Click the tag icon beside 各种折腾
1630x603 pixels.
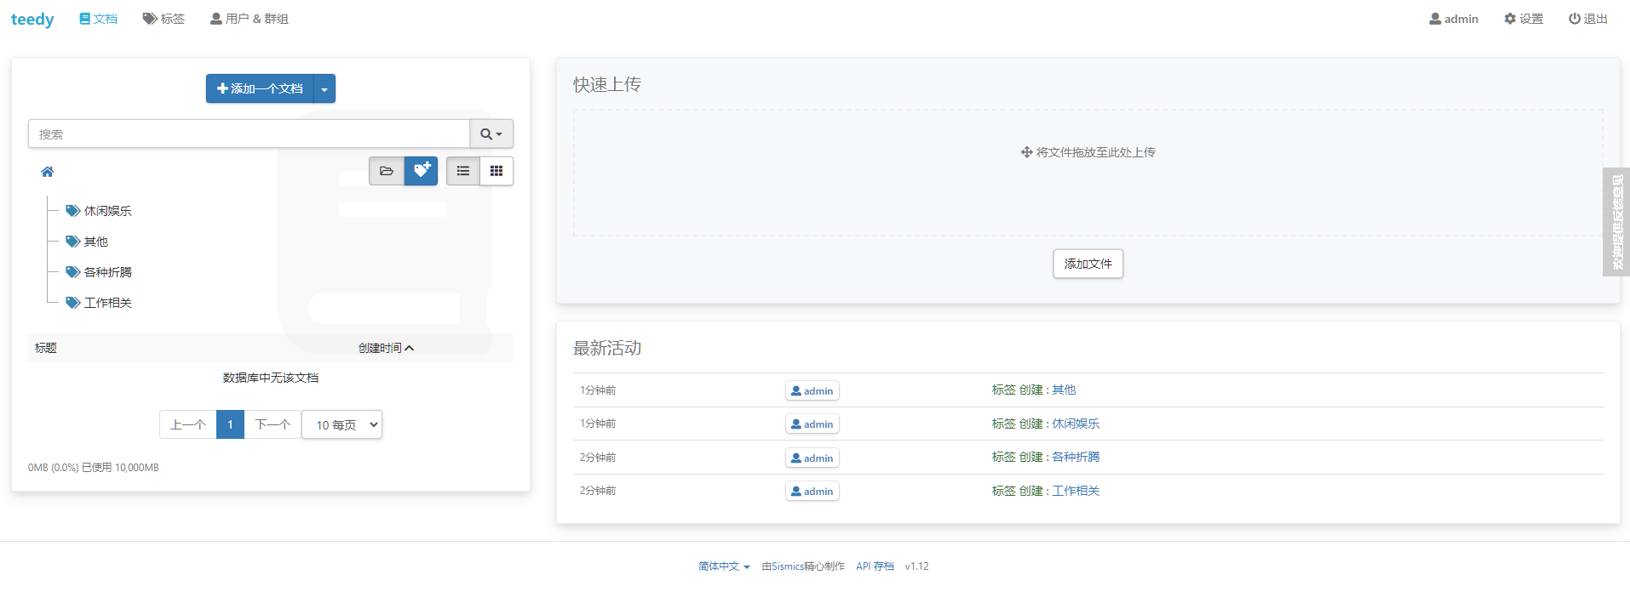[73, 272]
